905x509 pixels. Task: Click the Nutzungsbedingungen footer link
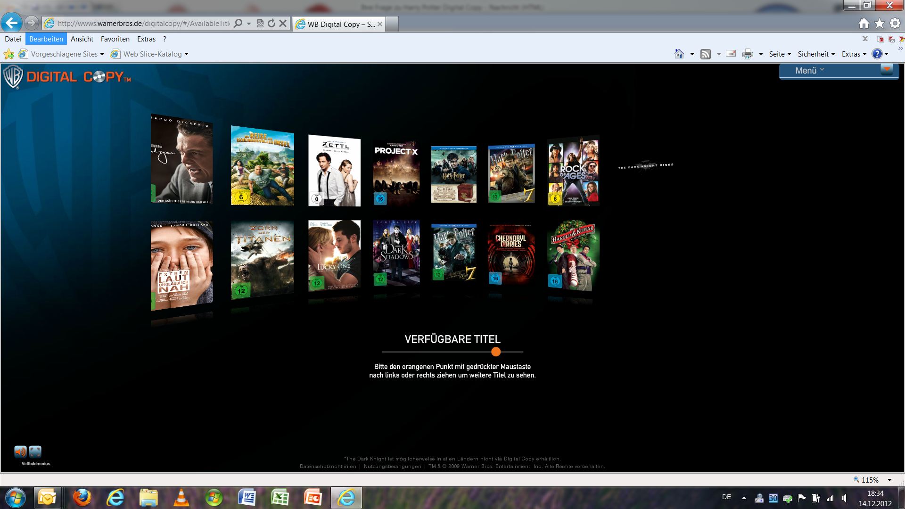tap(392, 466)
